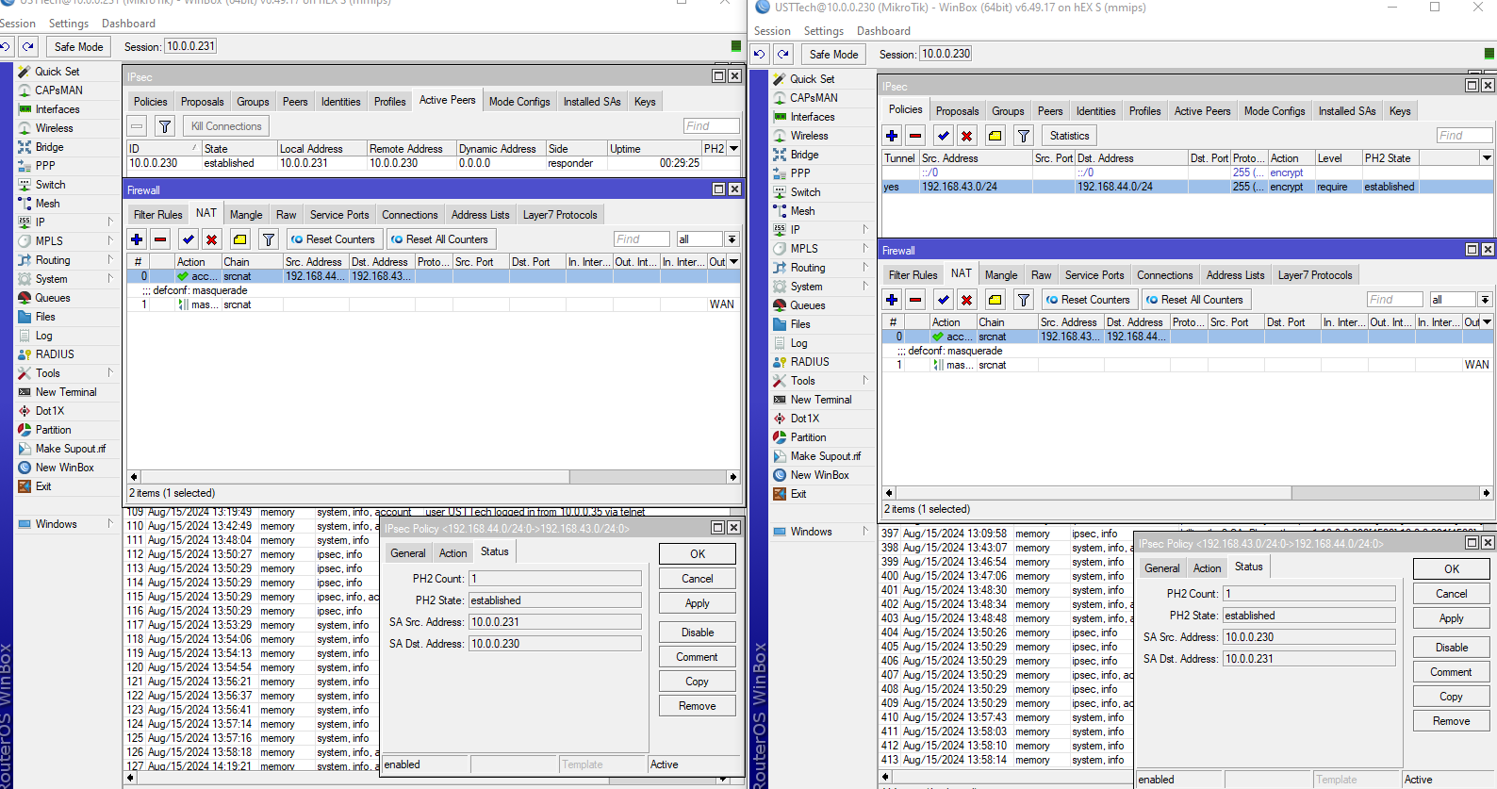1497x789 pixels.
Task: Click the filter funnel icon in left Firewall toolbar
Action: [x=269, y=239]
